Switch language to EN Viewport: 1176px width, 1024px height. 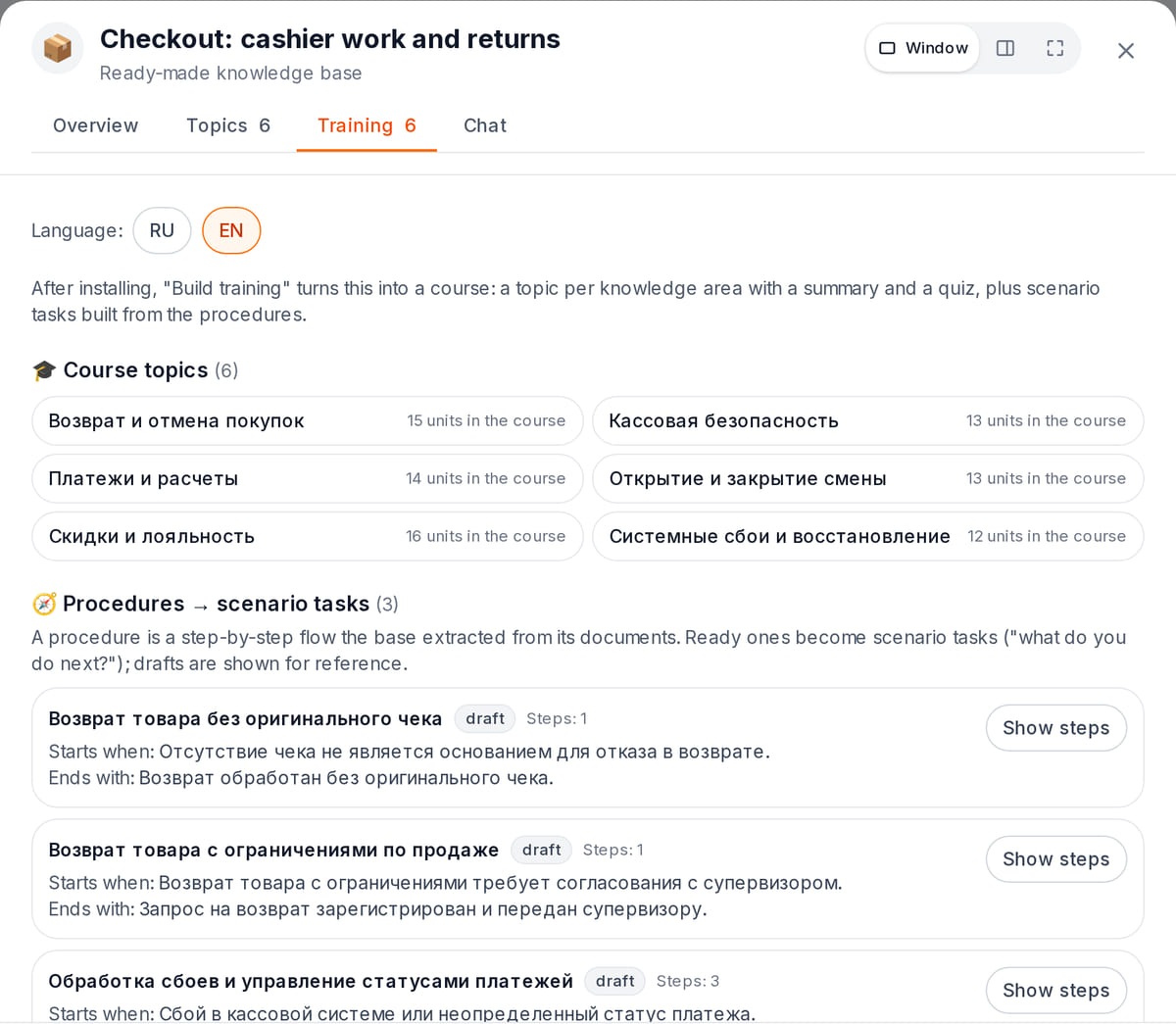pos(231,230)
